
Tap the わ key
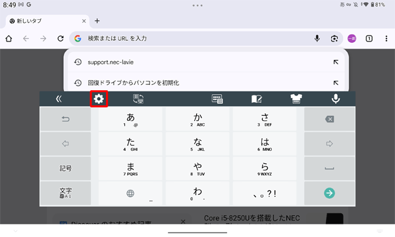click(x=197, y=193)
